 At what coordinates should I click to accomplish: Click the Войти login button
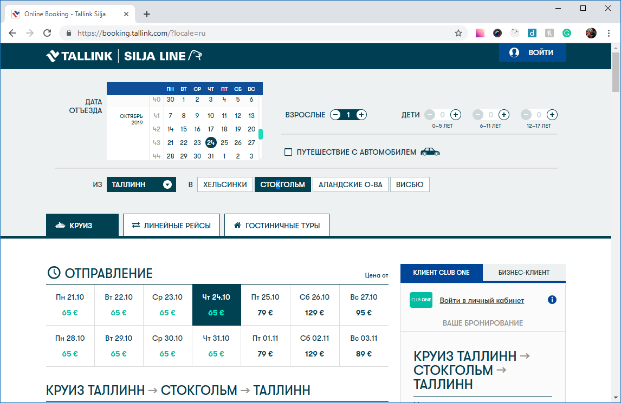[533, 52]
